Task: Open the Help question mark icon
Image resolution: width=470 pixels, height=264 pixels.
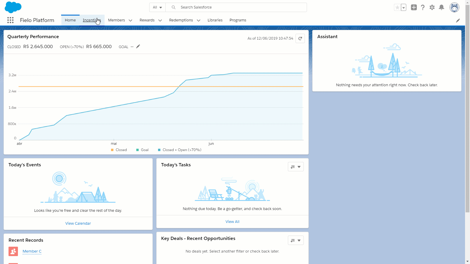Action: click(423, 7)
